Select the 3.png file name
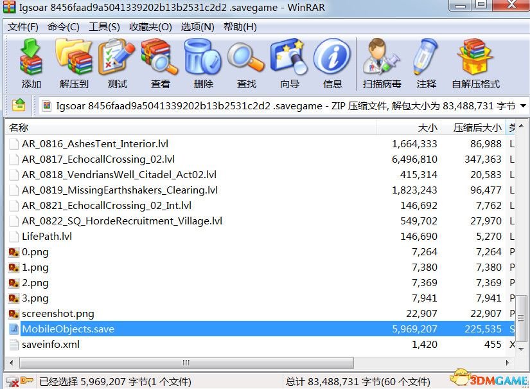This screenshot has height=389, width=530. [x=35, y=298]
